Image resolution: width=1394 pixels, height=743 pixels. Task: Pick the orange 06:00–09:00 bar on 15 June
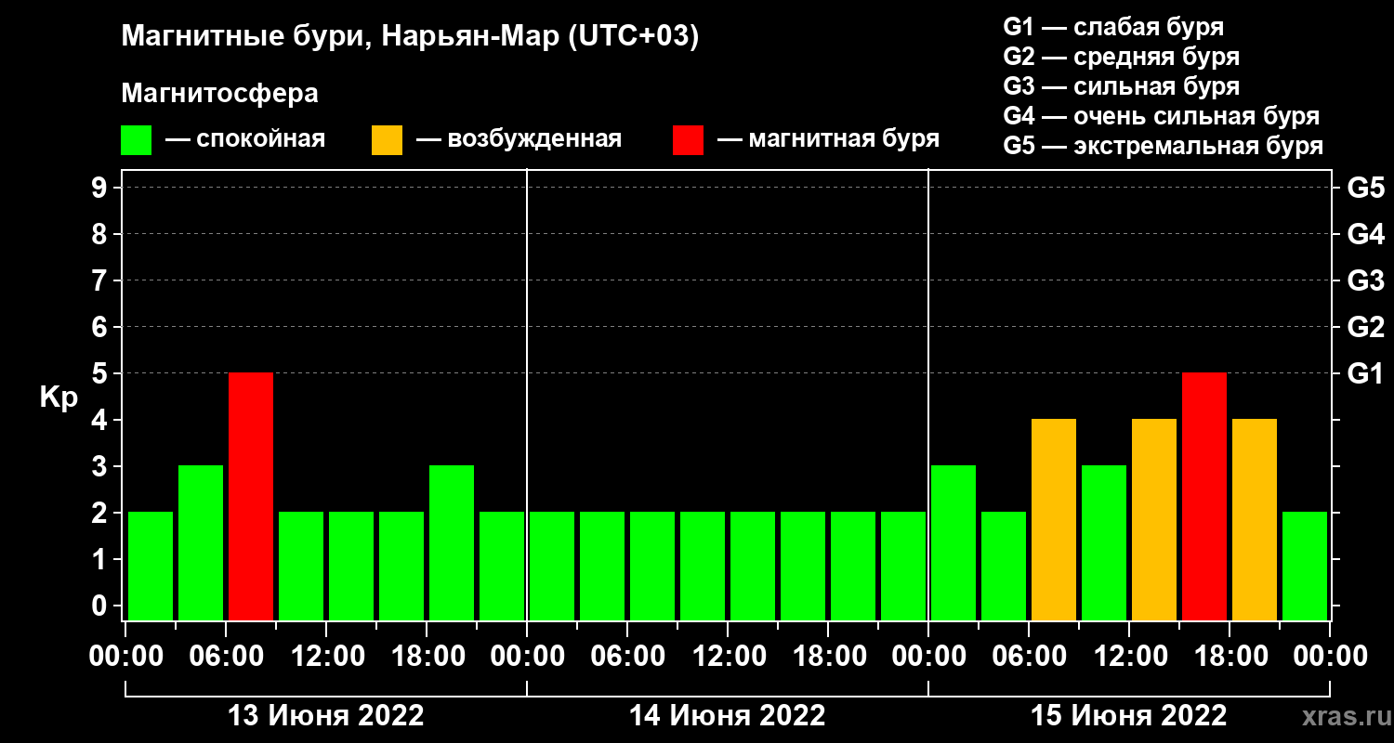coord(1054,519)
